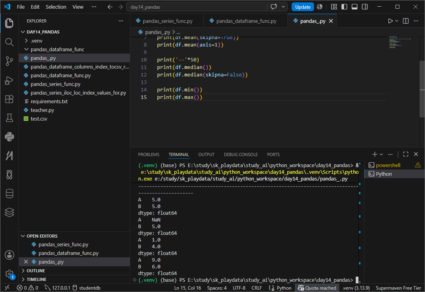
Task: Customize layout icon in title bar
Action: tap(334, 7)
